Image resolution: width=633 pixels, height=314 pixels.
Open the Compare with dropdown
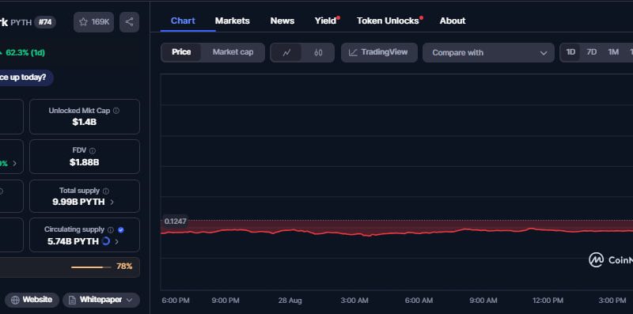pos(488,52)
